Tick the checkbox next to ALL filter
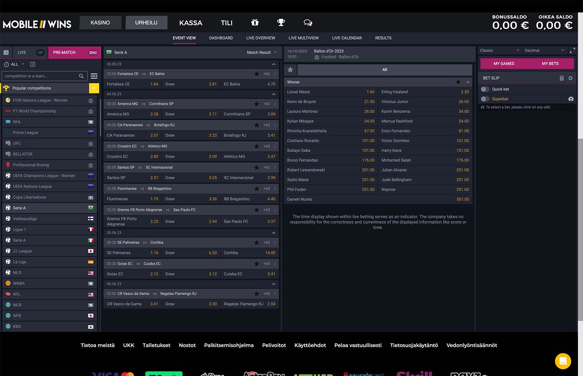This screenshot has width=583, height=376. click(33, 64)
